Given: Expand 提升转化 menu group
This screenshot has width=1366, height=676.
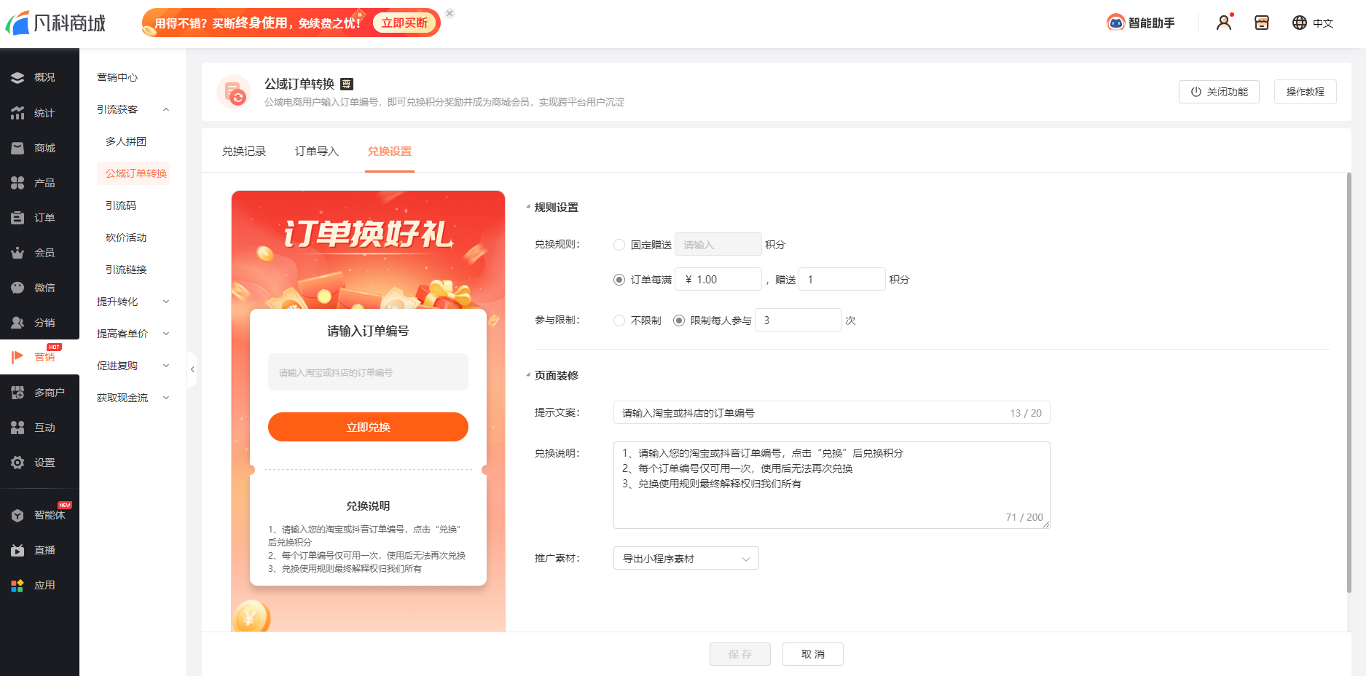Looking at the screenshot, I should (x=133, y=302).
